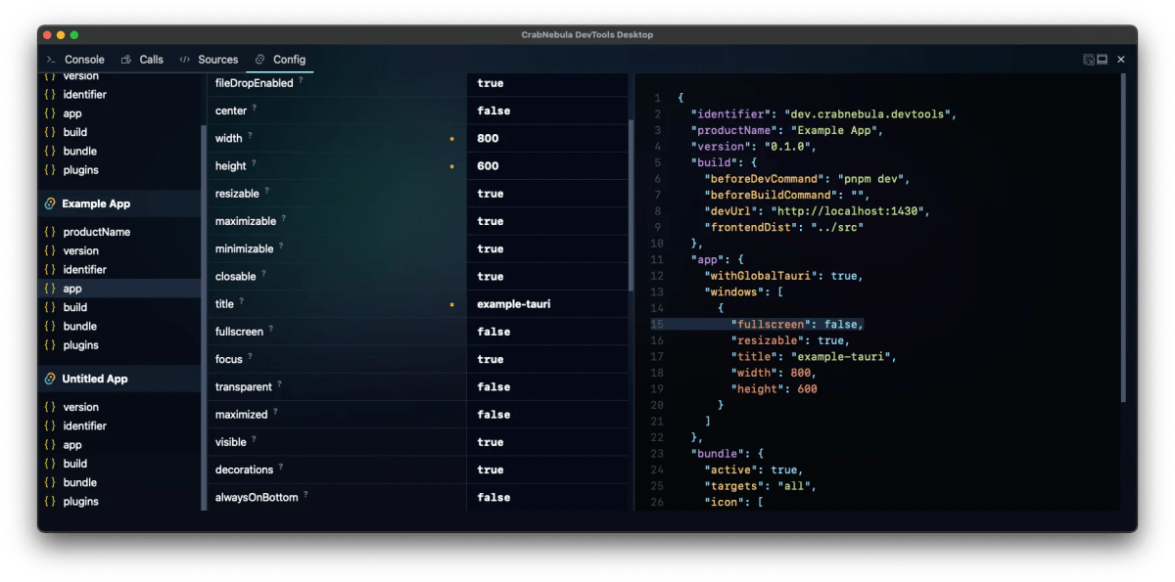Open plugins under Untitled App

tap(119, 501)
